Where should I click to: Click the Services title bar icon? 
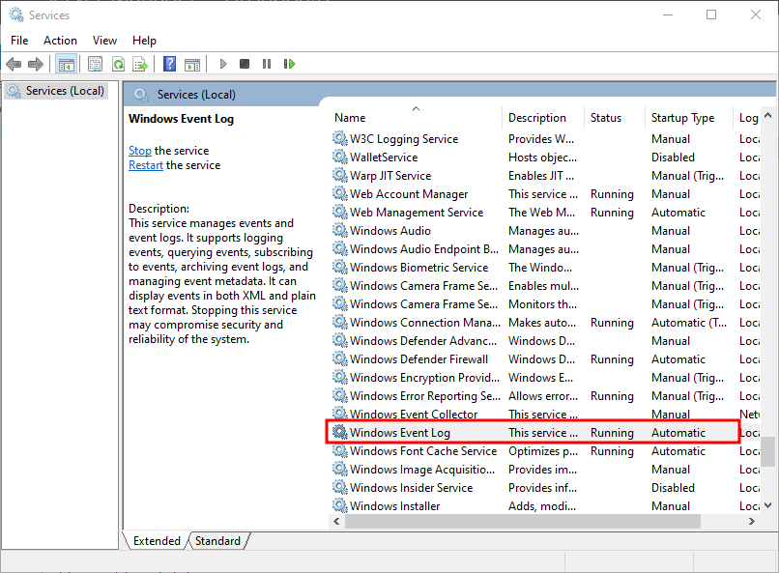pyautogui.click(x=15, y=14)
